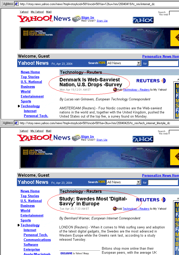Open Internet subsection in the top page sidebar
The height and width of the screenshot is (255, 179).
[x=30, y=111]
